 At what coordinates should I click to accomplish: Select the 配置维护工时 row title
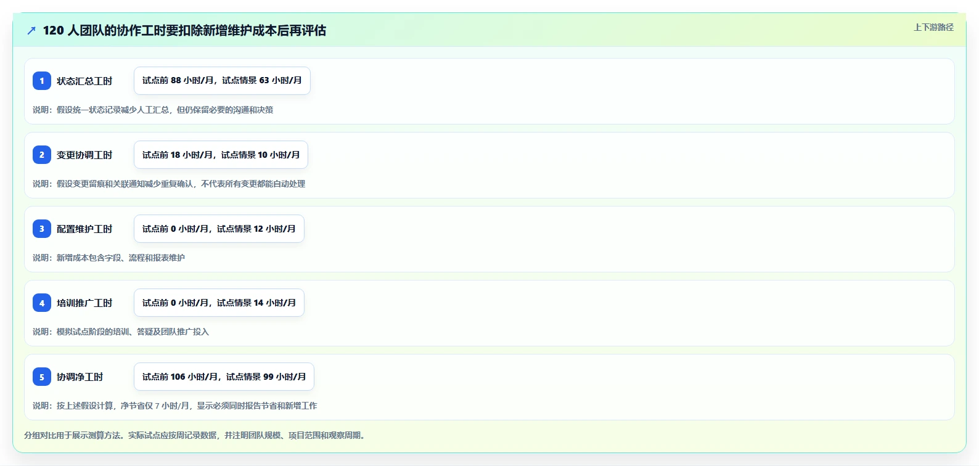click(x=84, y=229)
